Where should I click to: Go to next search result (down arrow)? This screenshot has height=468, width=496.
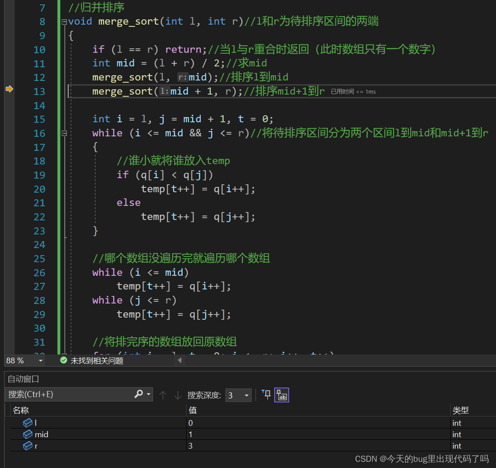click(x=178, y=395)
